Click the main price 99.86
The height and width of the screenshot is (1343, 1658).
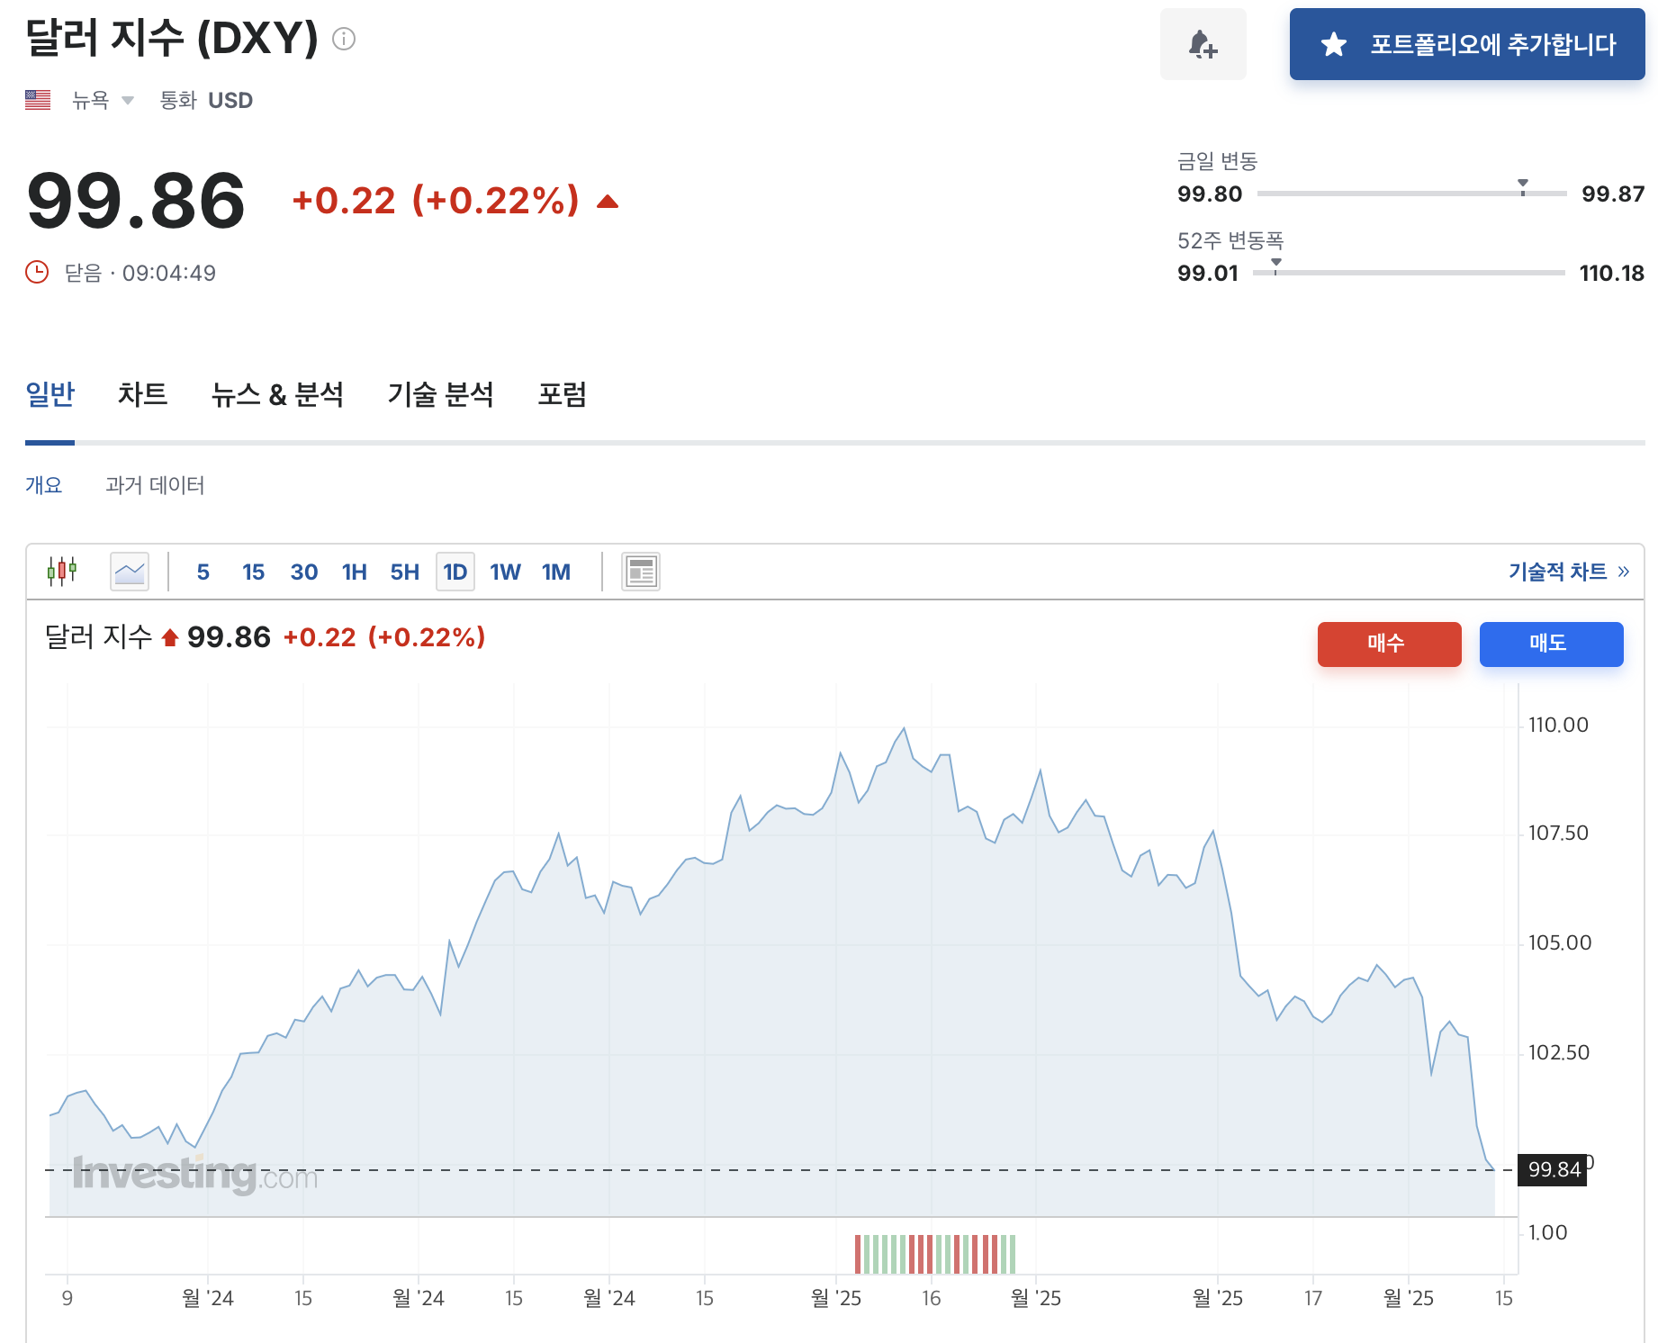point(136,201)
